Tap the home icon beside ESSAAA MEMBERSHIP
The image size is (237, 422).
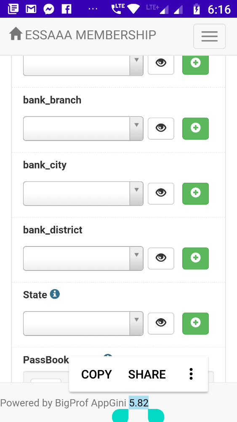click(x=16, y=34)
